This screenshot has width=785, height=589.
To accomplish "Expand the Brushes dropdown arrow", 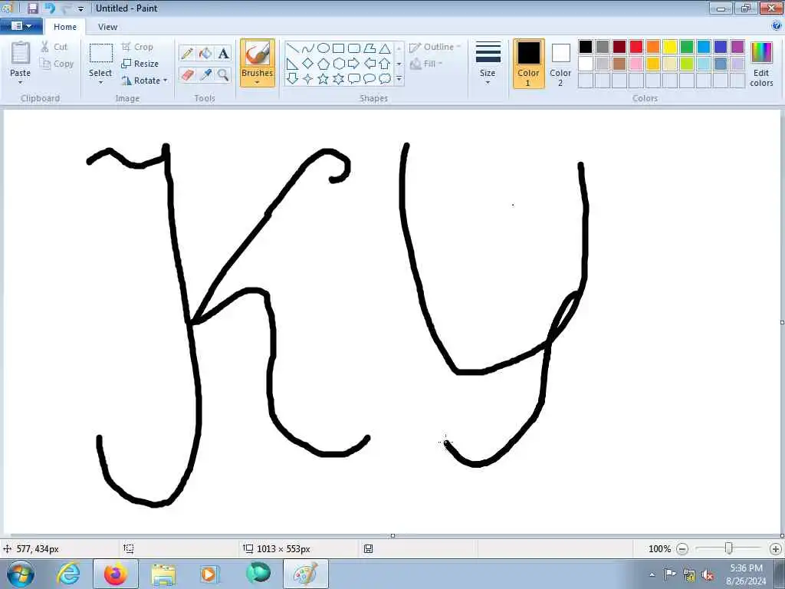I will click(258, 83).
